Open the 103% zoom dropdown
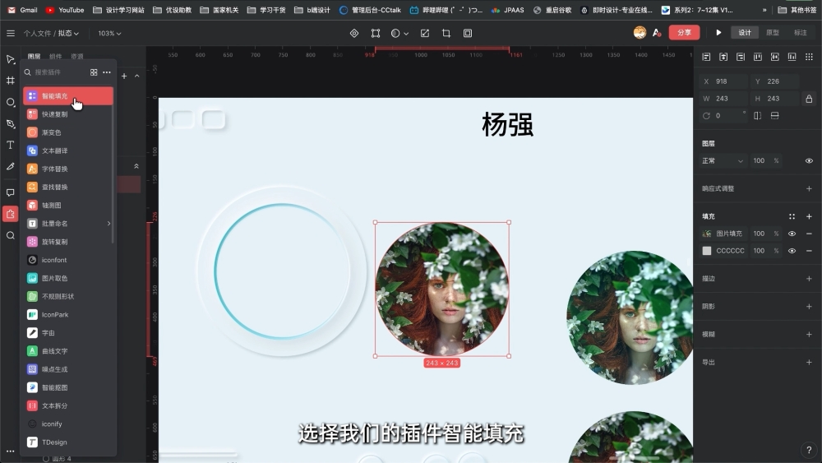 [109, 33]
